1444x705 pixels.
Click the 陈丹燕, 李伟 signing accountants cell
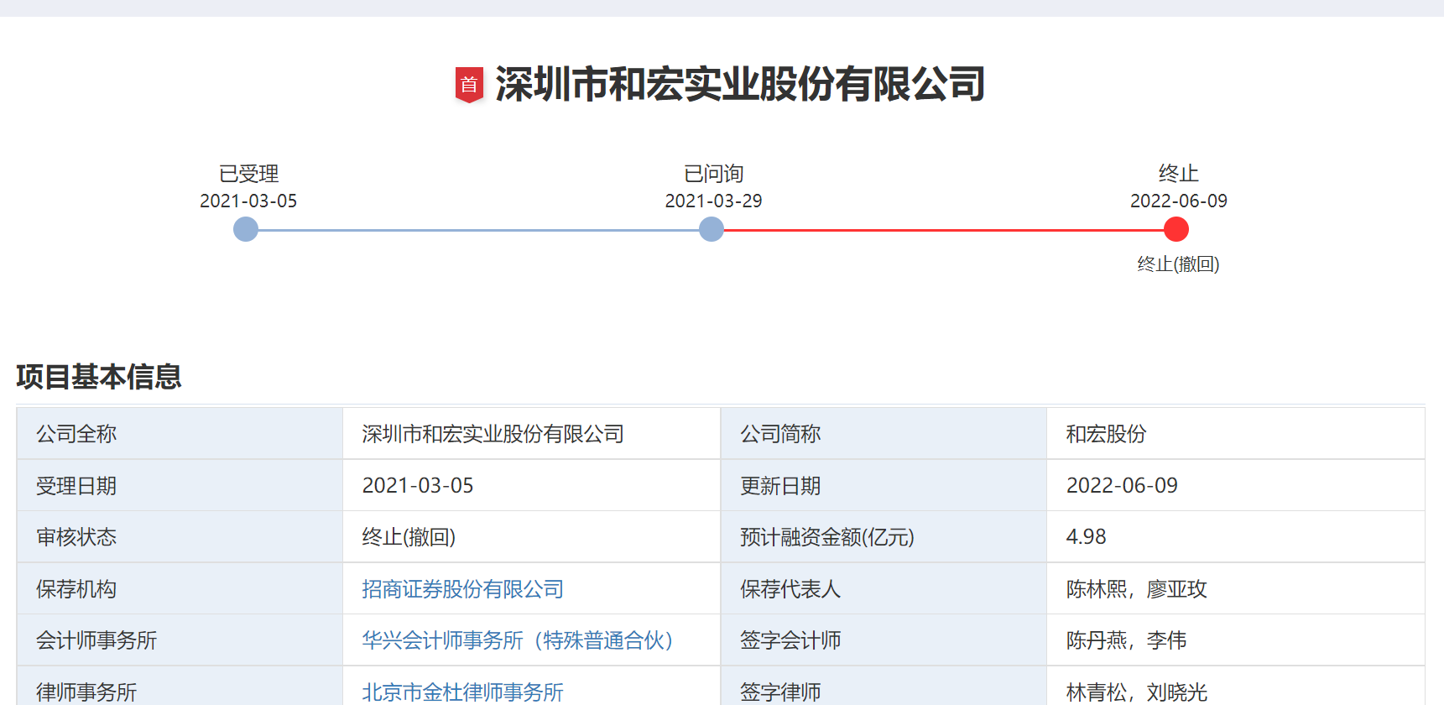point(1126,640)
